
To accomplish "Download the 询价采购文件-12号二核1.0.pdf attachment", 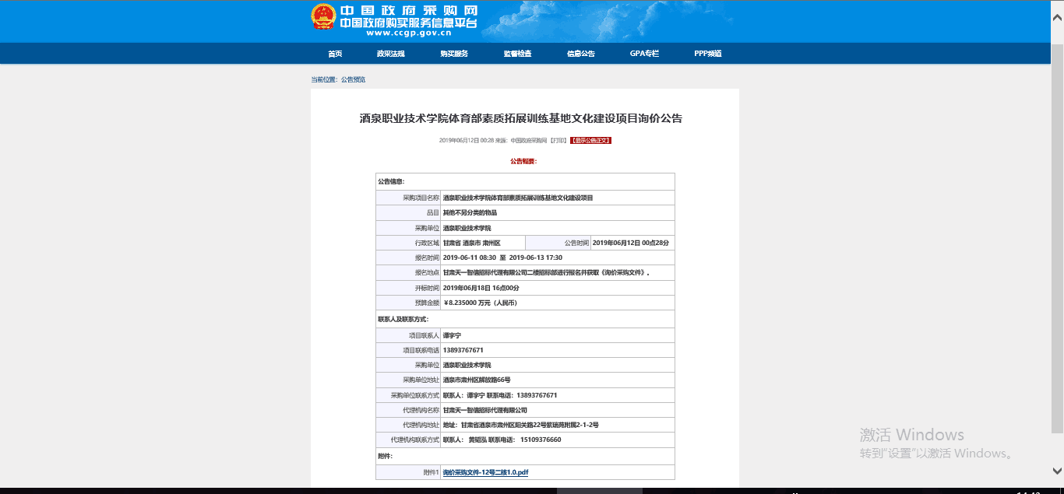I will [x=485, y=472].
